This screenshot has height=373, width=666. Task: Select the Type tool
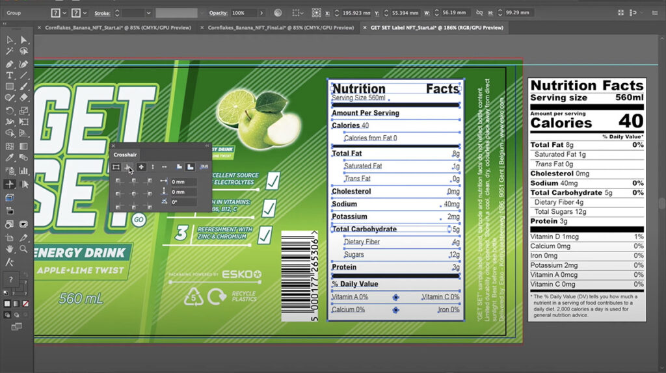9,75
